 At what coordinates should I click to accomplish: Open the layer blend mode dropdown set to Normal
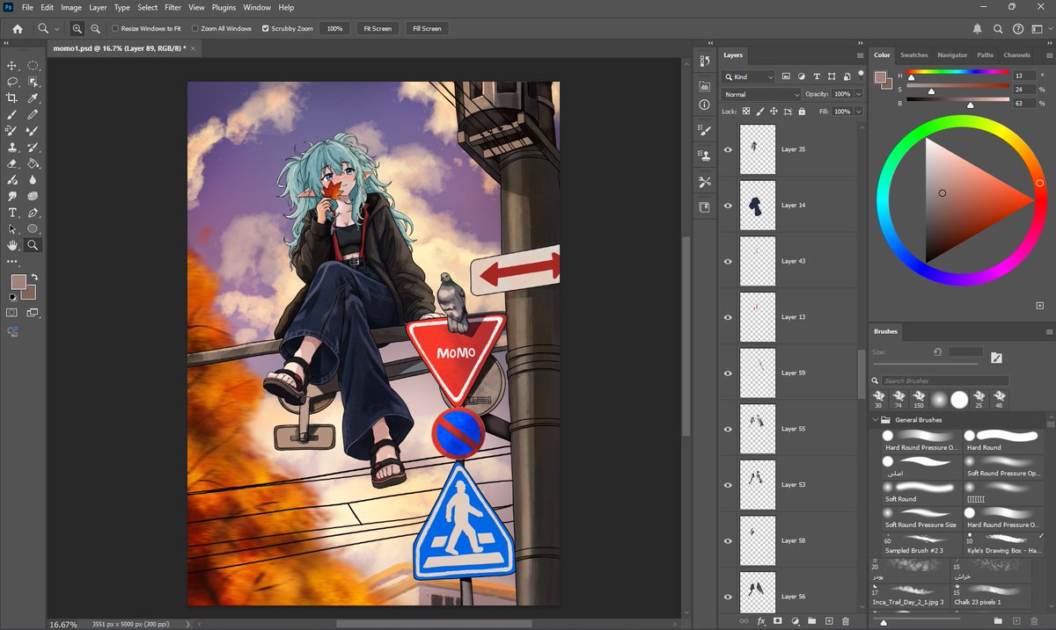coord(761,94)
